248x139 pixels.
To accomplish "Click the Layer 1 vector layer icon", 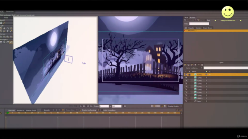I will [x=195, y=101].
